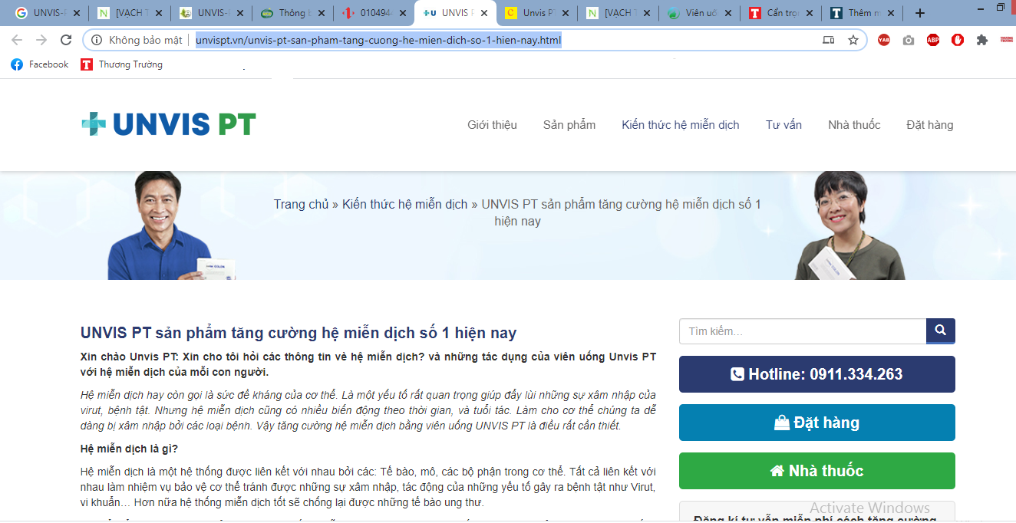Open the Facebook bookmark
The height and width of the screenshot is (523, 1016).
(40, 64)
